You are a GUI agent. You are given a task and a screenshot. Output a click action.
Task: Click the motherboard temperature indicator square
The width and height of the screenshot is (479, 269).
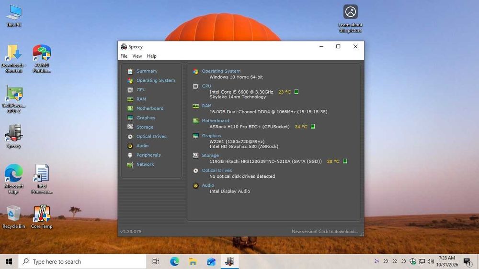[x=313, y=127]
